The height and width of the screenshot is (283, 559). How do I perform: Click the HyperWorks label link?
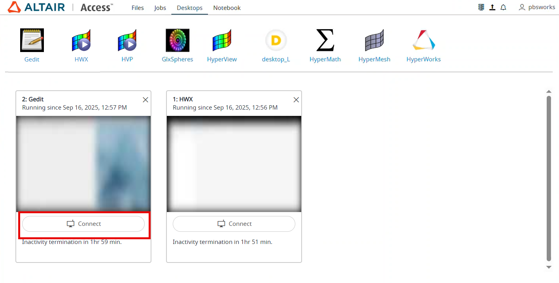(423, 60)
